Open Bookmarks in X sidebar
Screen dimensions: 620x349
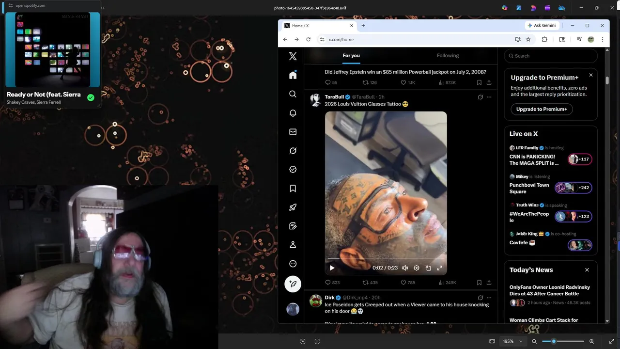click(293, 189)
